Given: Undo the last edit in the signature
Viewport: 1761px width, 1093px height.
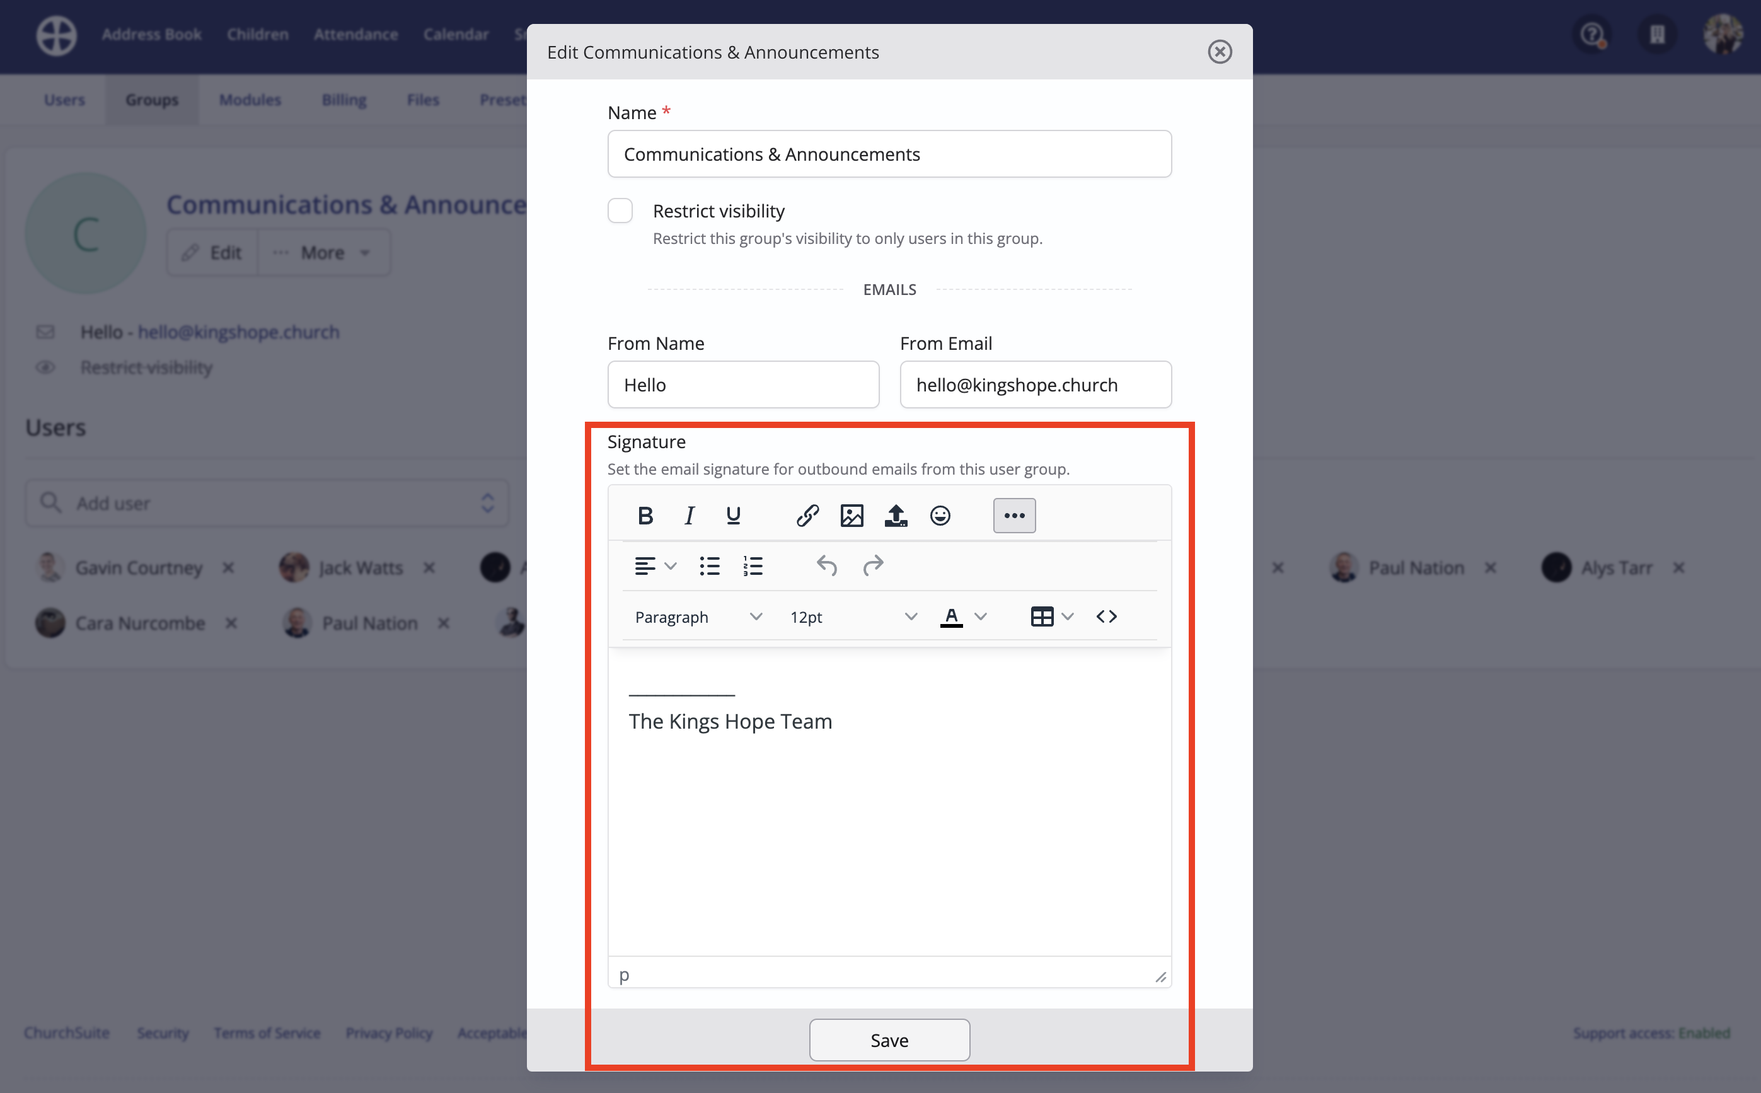Looking at the screenshot, I should (x=827, y=566).
